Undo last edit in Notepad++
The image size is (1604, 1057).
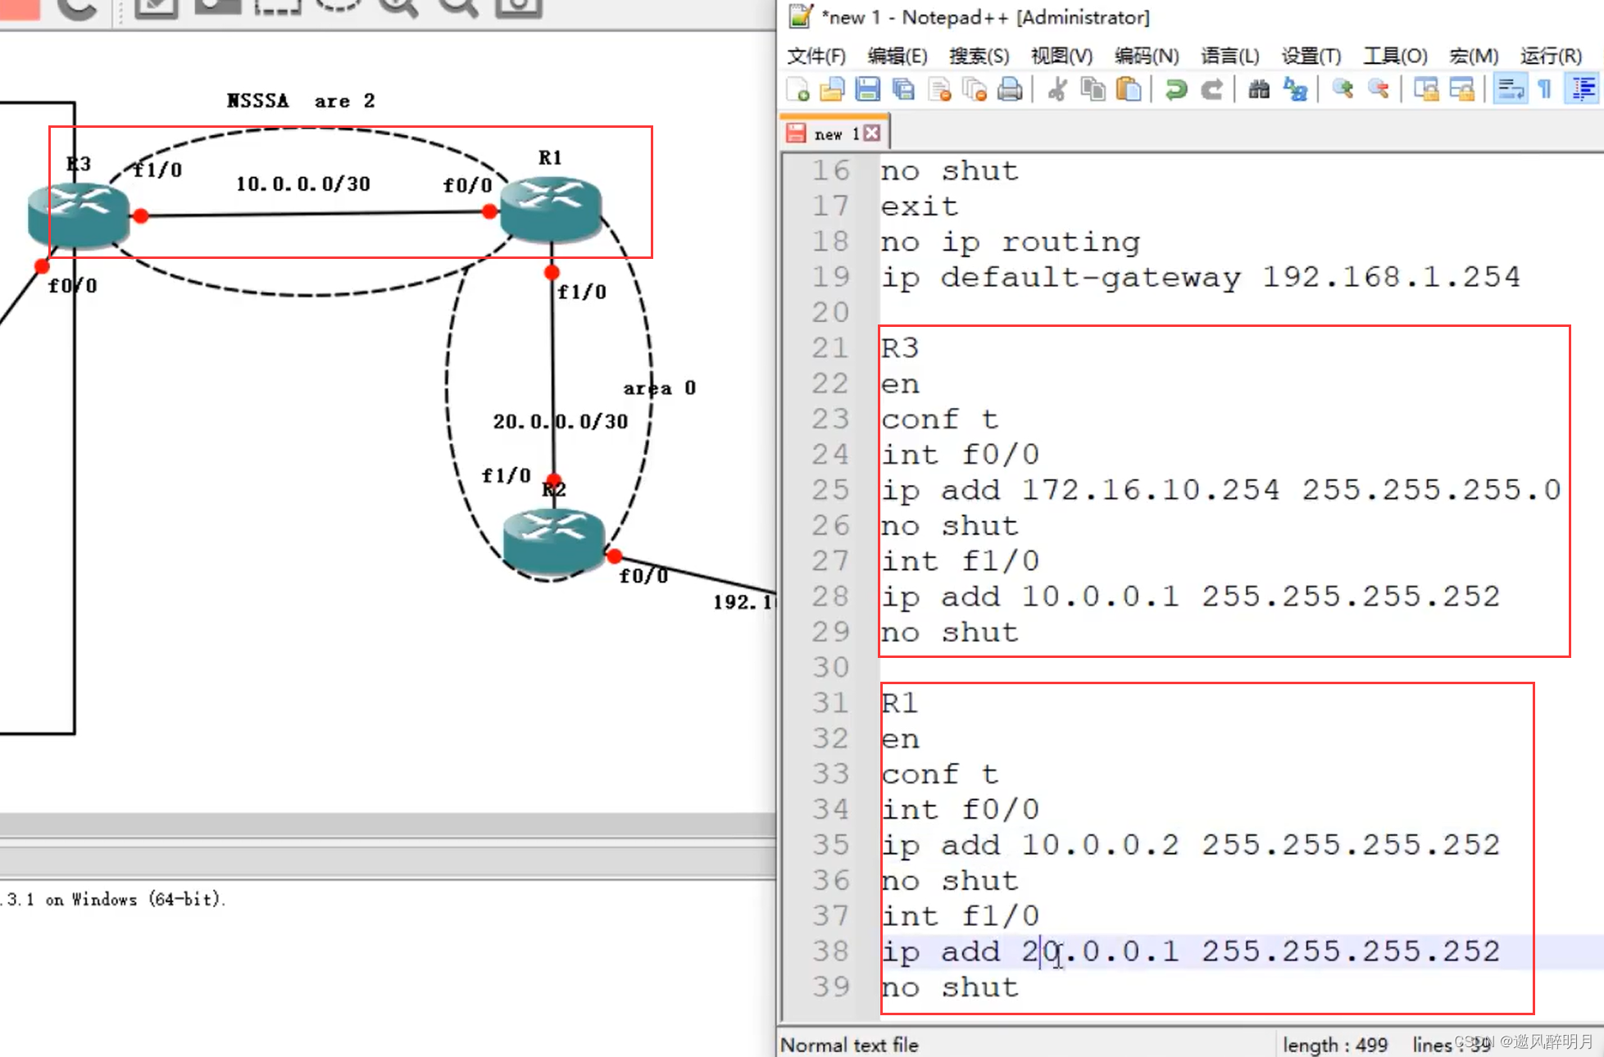point(1176,88)
